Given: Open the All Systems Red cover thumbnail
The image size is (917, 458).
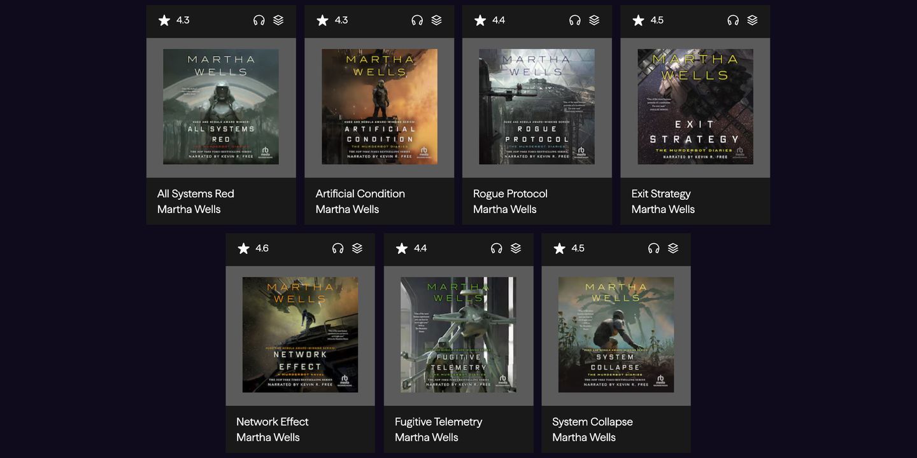Looking at the screenshot, I should 221,107.
